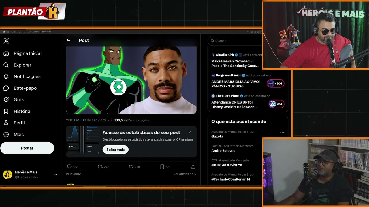Join the Programa Pânico +904 live badge
The width and height of the screenshot is (369, 207).
point(276,83)
